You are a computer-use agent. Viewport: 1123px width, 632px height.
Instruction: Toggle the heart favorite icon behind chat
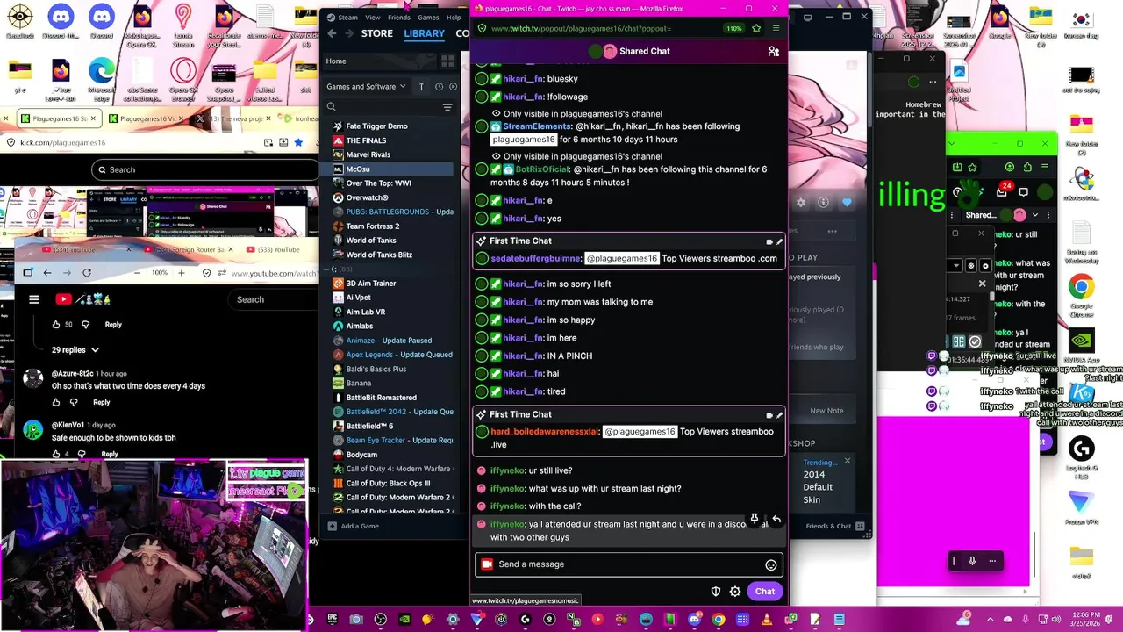pyautogui.click(x=847, y=203)
